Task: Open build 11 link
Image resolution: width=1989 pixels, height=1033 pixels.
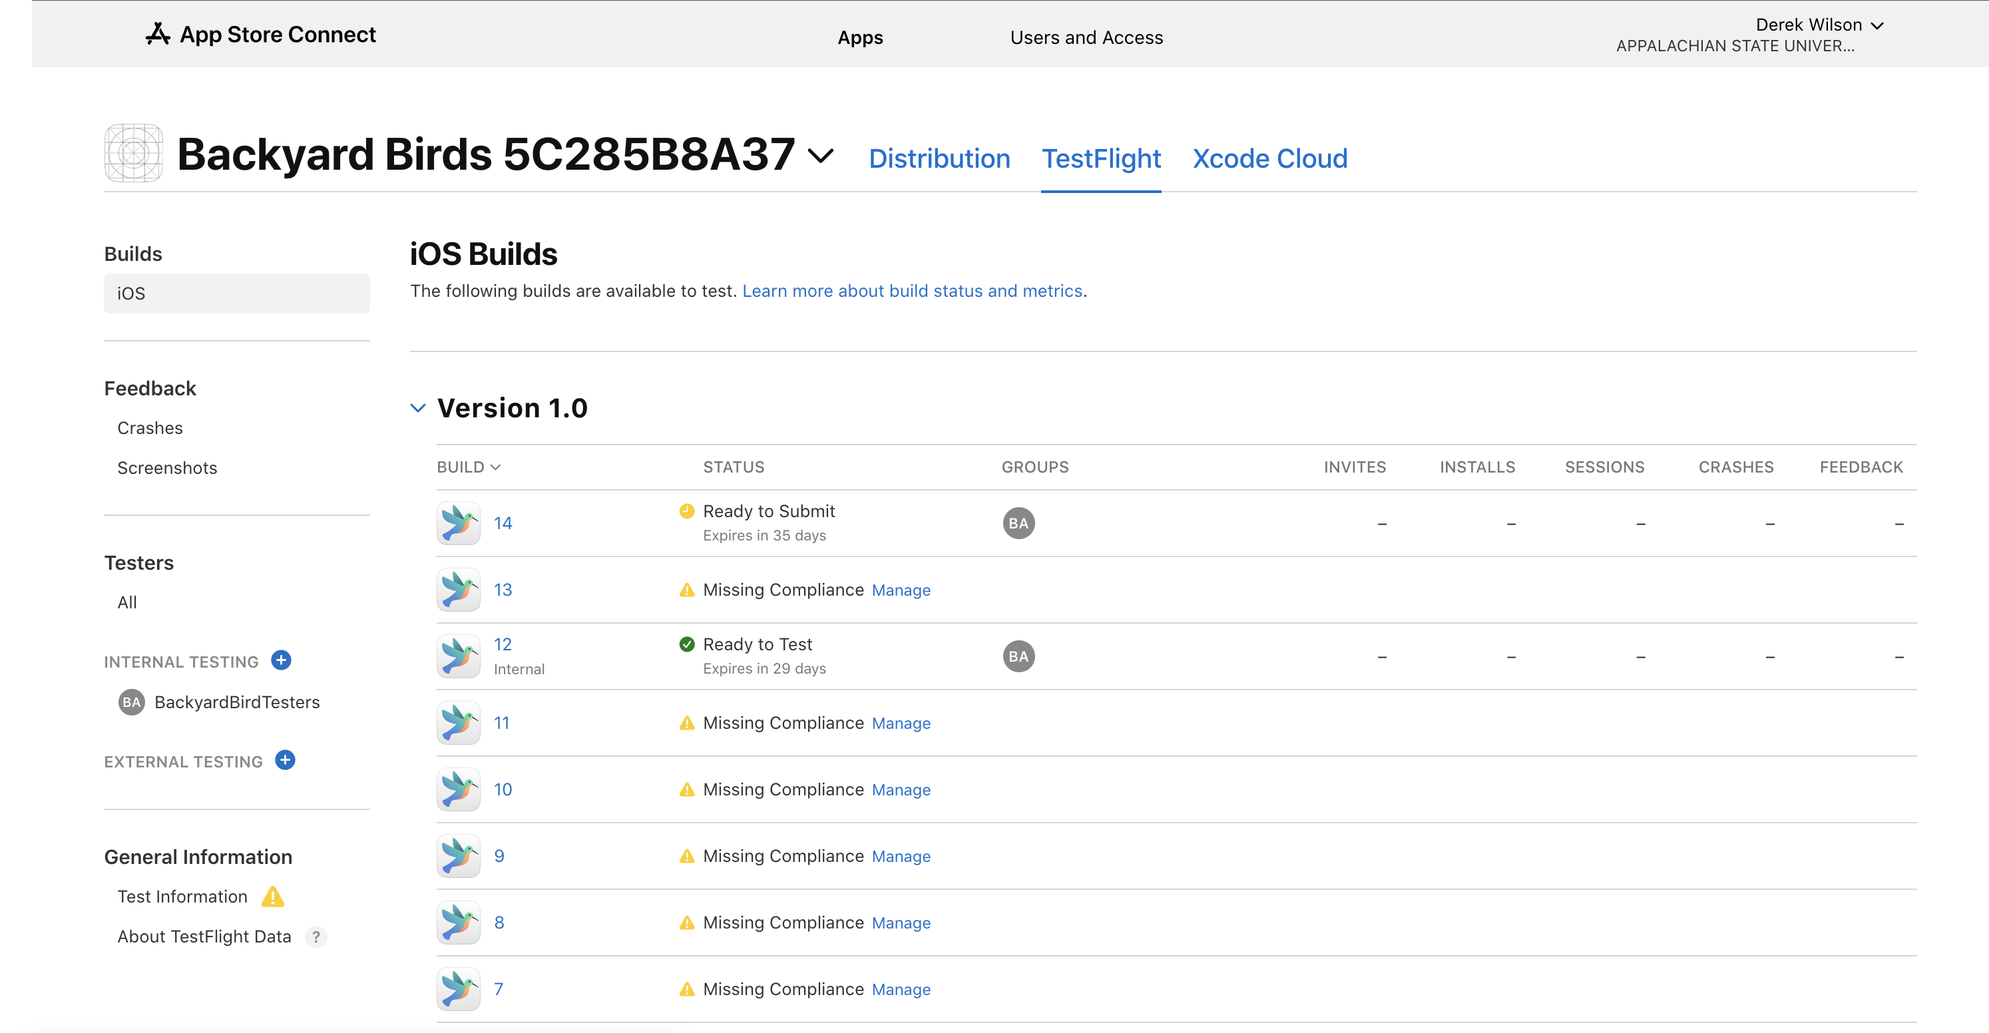Action: (x=501, y=723)
